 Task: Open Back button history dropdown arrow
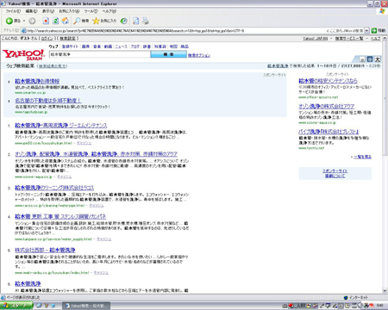(x=24, y=21)
